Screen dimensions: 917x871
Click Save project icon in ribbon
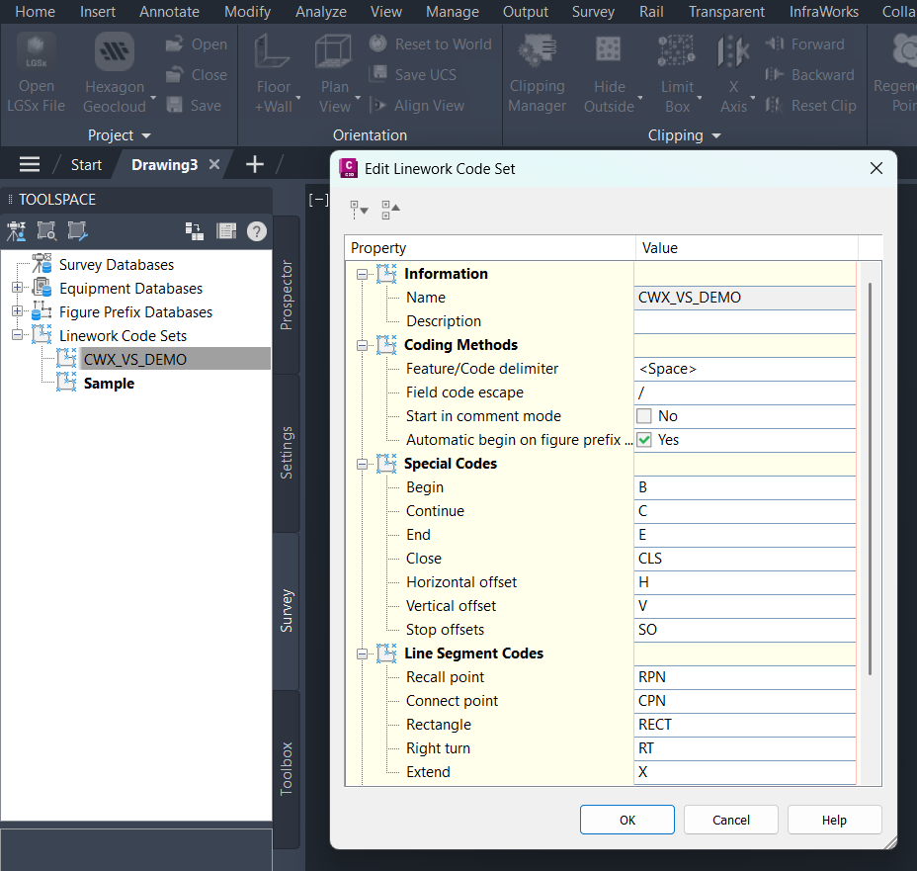click(174, 105)
